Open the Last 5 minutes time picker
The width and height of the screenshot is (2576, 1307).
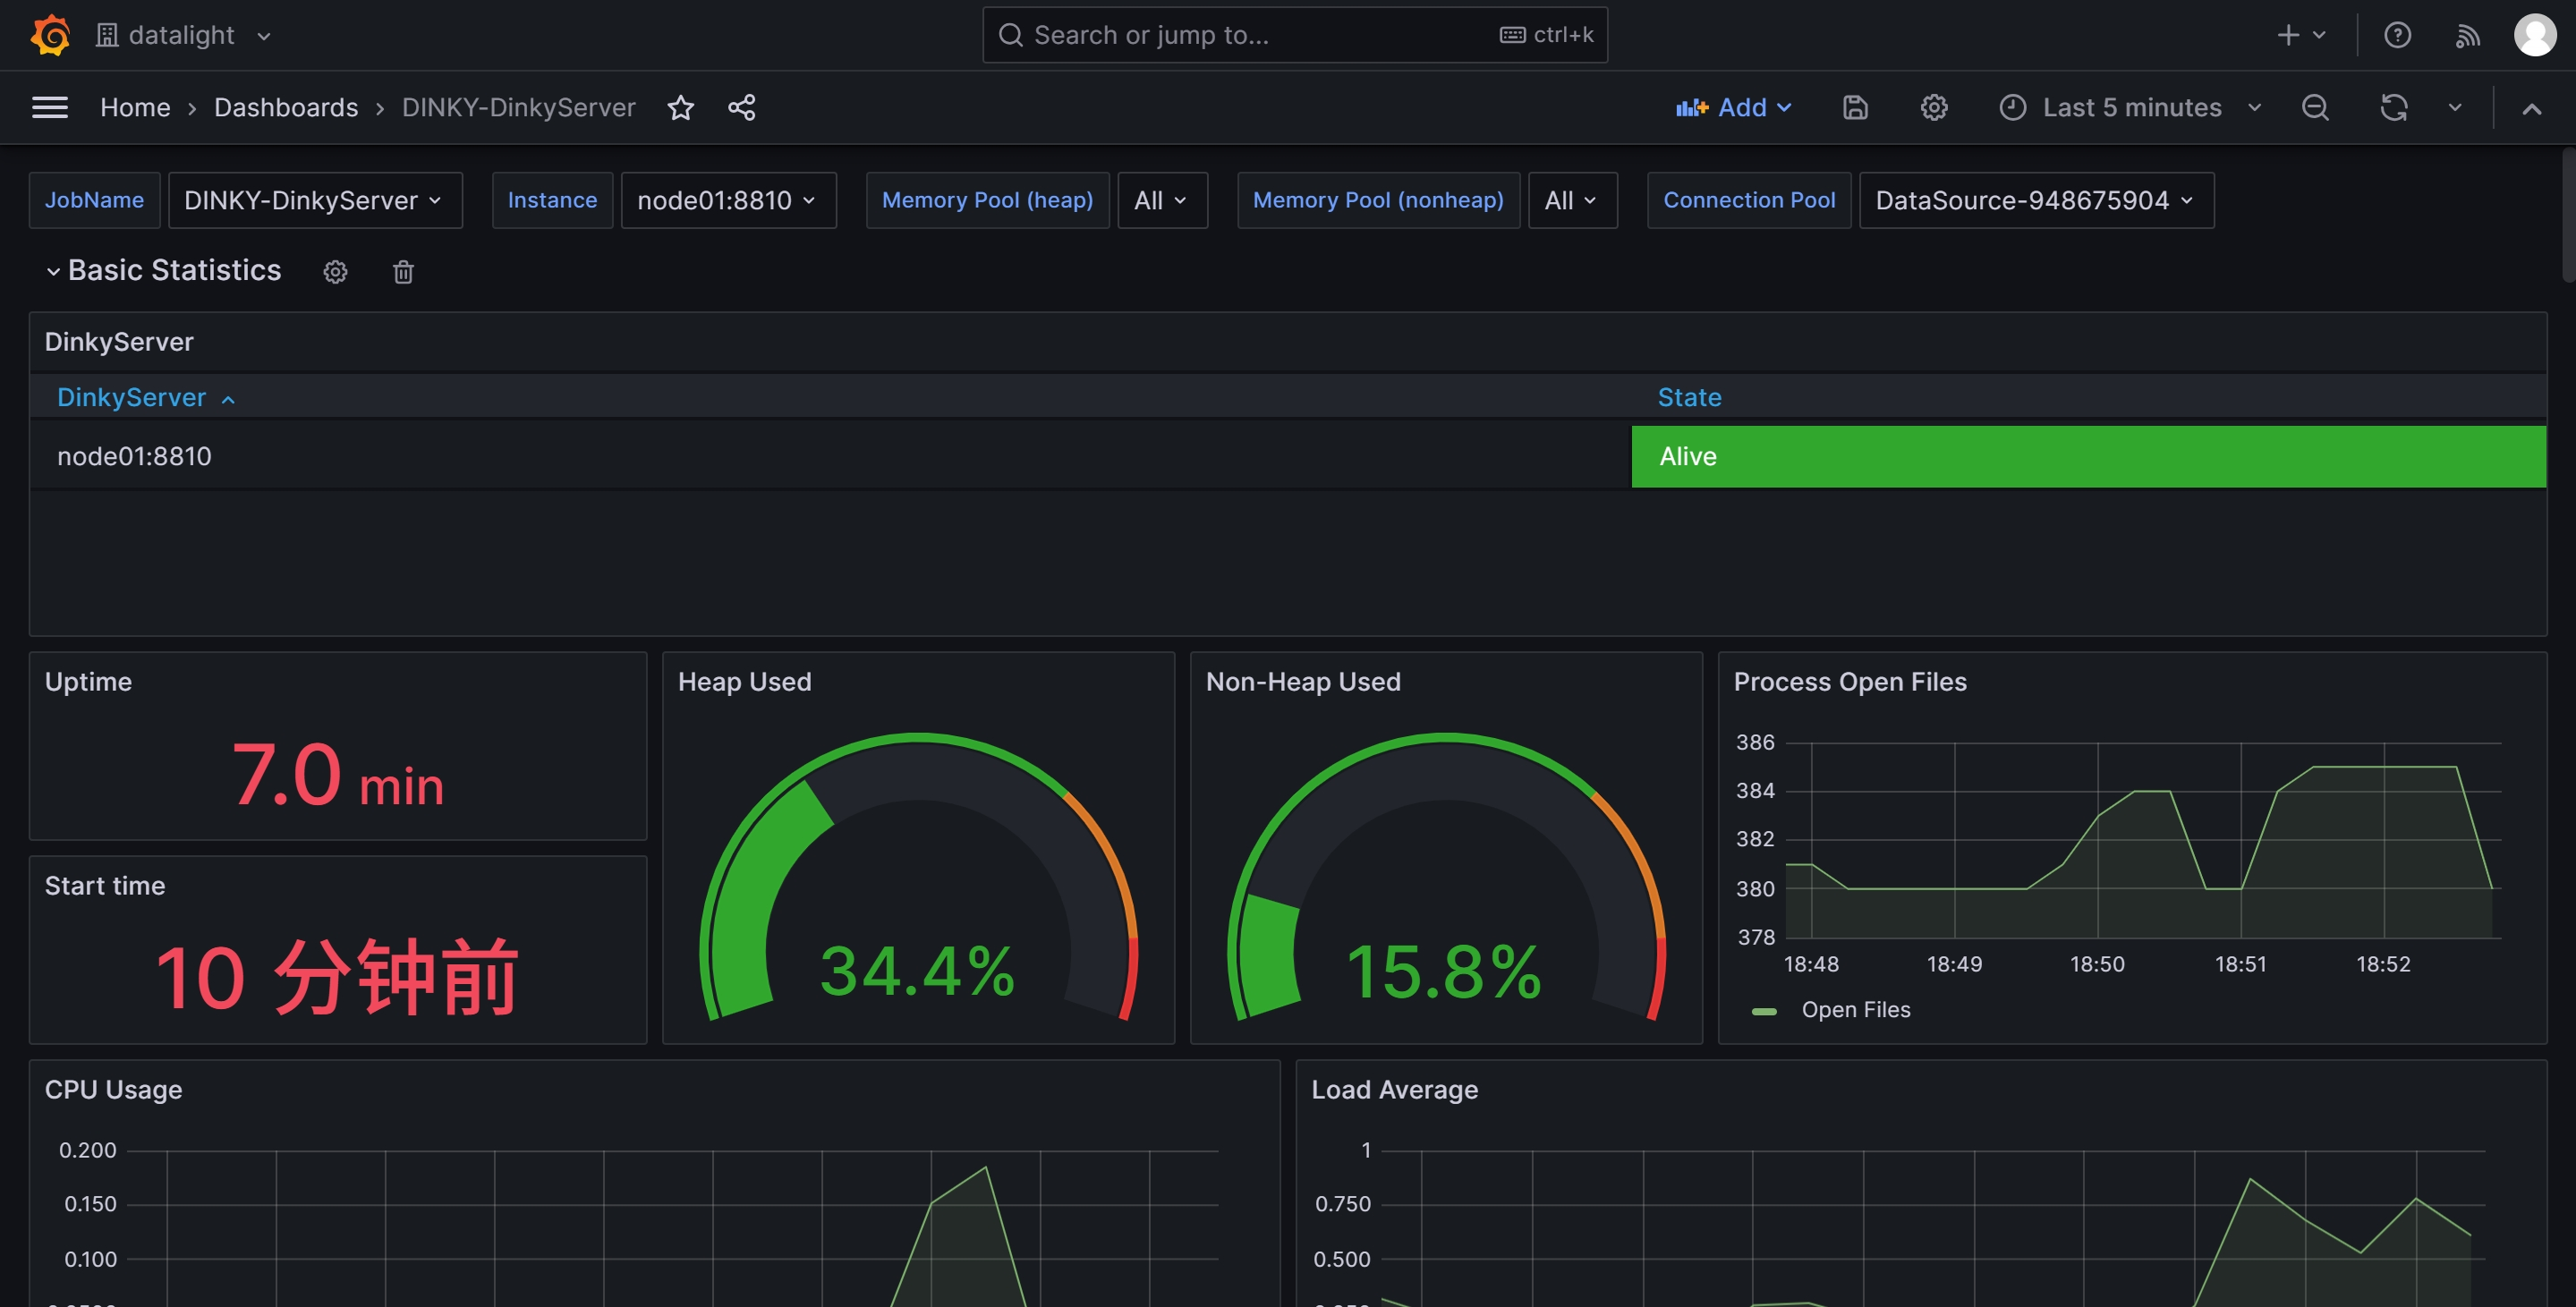(x=2130, y=108)
